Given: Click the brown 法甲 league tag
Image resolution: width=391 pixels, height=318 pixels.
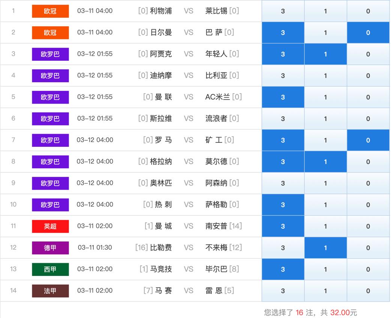Looking at the screenshot, I should (x=50, y=291).
